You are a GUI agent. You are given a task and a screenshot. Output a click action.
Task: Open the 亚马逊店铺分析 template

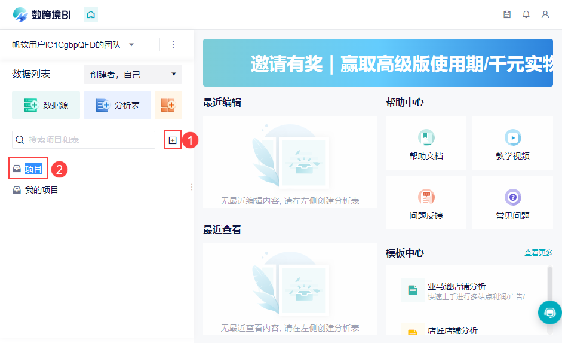[466, 290]
